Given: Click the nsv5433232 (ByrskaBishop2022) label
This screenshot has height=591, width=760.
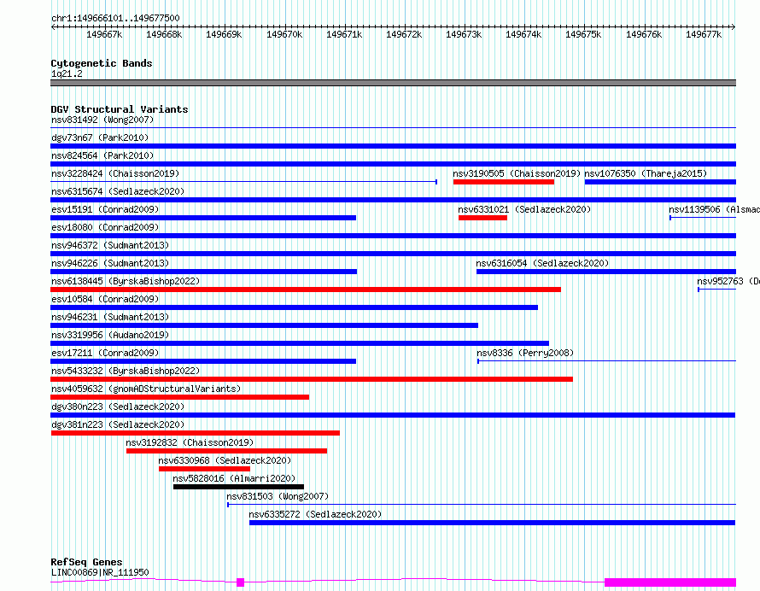Looking at the screenshot, I should (x=126, y=371).
